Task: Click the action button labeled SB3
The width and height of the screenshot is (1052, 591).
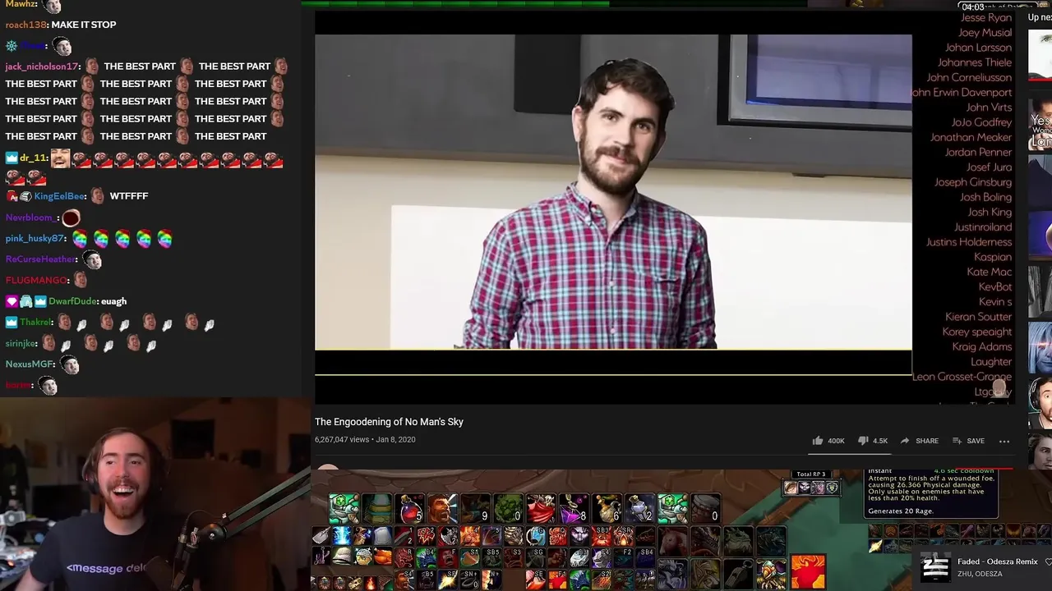Action: (x=602, y=535)
